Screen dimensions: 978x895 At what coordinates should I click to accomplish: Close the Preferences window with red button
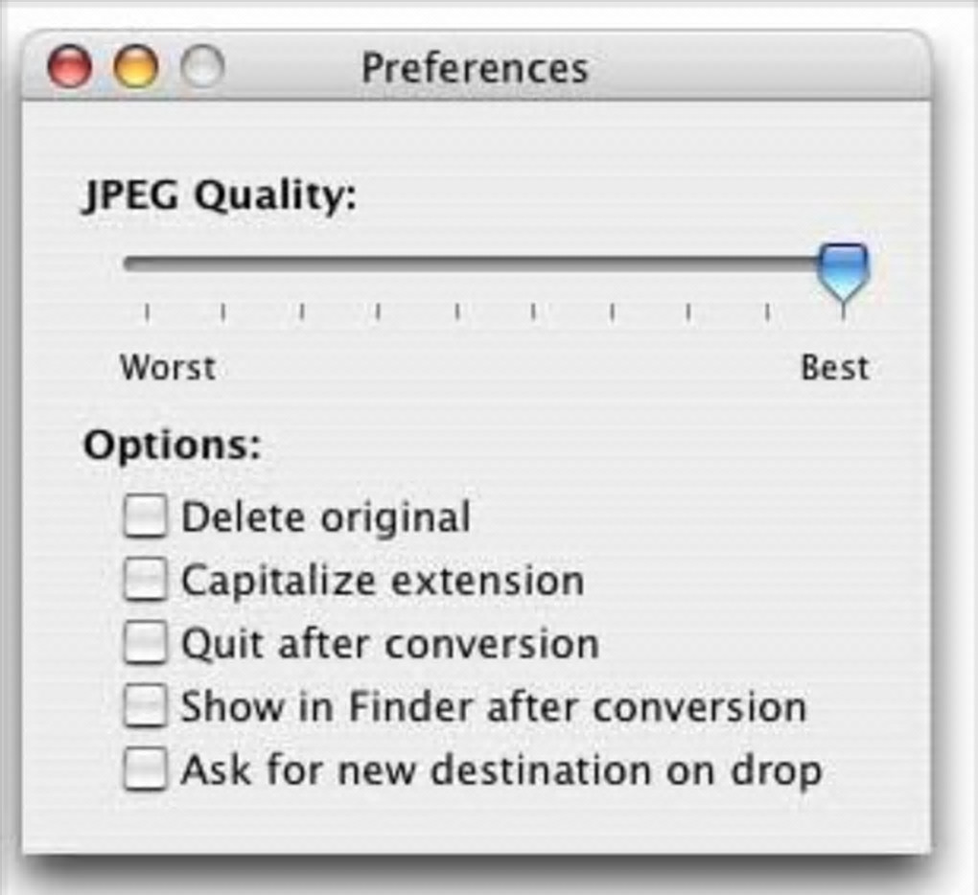pyautogui.click(x=70, y=68)
